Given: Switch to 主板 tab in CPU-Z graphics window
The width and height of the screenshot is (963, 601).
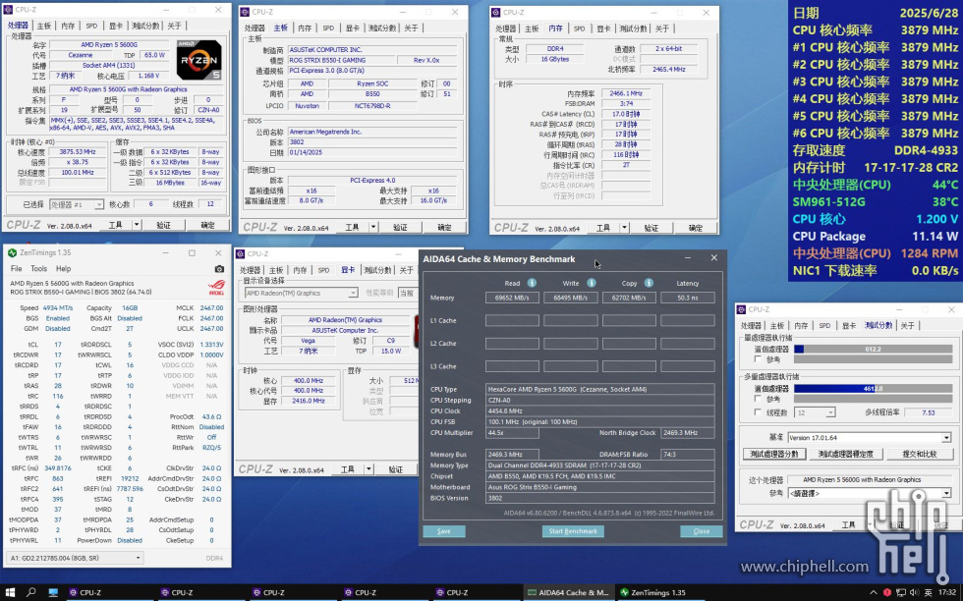Looking at the screenshot, I should [x=276, y=270].
